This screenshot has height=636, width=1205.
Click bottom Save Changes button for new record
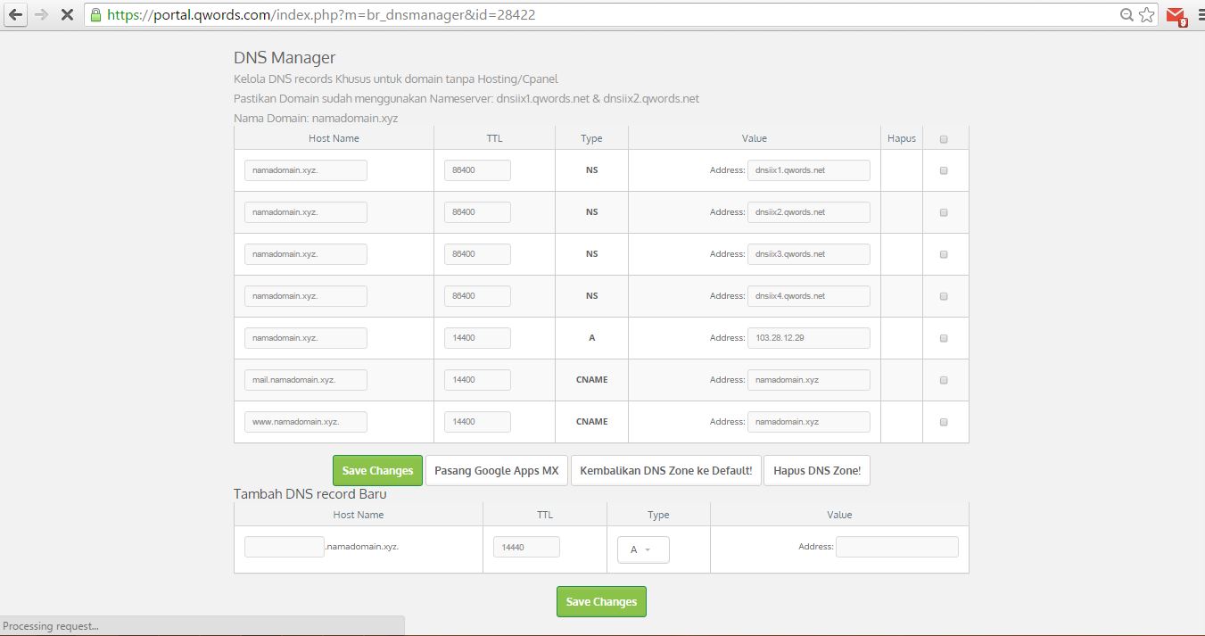click(601, 601)
